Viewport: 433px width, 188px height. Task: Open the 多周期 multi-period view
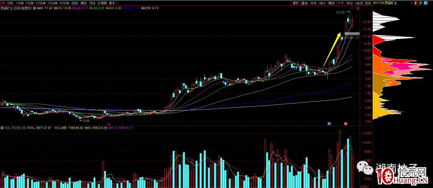click(x=102, y=3)
